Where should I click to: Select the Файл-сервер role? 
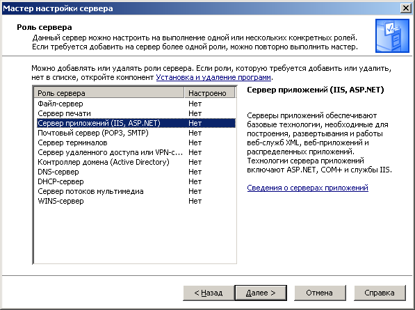135,104
